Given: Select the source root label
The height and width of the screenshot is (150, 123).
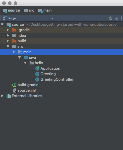Looking at the screenshot, I should point(18,25).
